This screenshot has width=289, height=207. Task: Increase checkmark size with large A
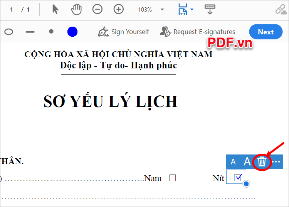247,161
